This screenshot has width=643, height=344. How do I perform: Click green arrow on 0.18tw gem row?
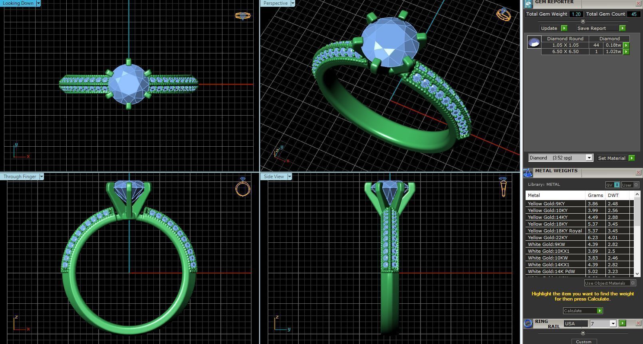point(626,45)
